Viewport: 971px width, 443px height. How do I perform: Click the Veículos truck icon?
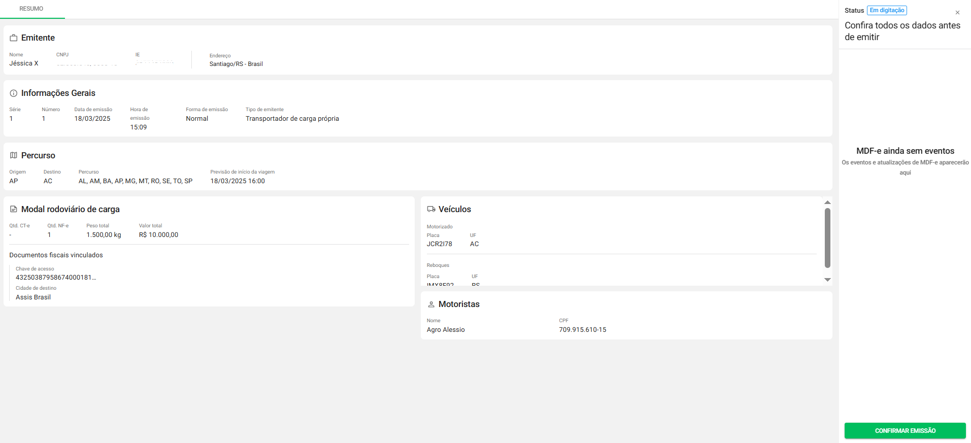431,209
